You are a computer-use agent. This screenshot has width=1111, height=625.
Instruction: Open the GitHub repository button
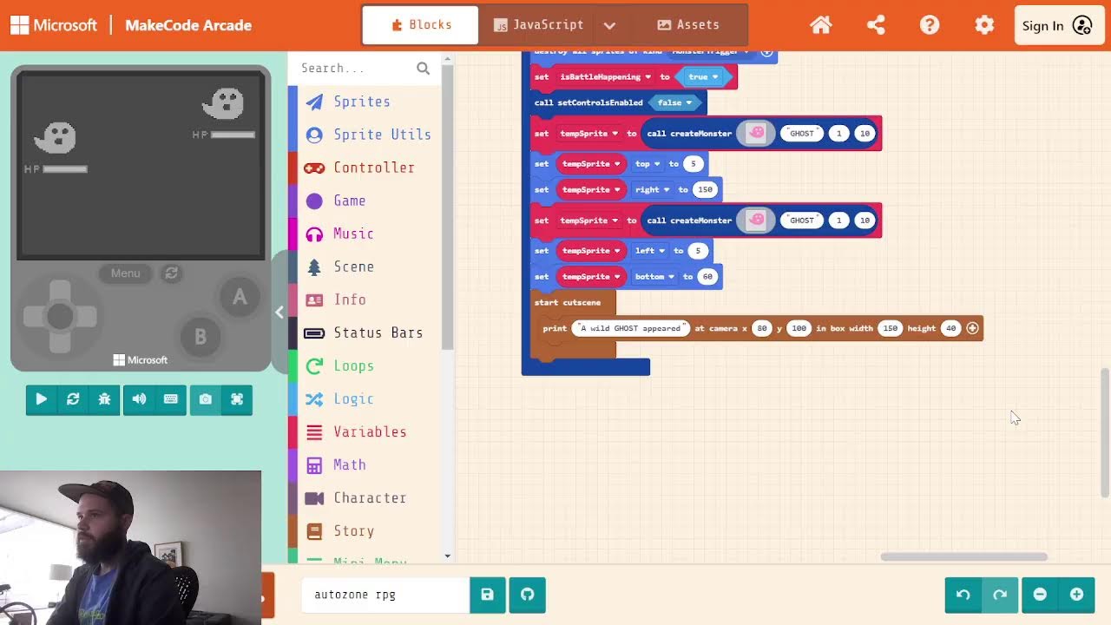click(527, 595)
